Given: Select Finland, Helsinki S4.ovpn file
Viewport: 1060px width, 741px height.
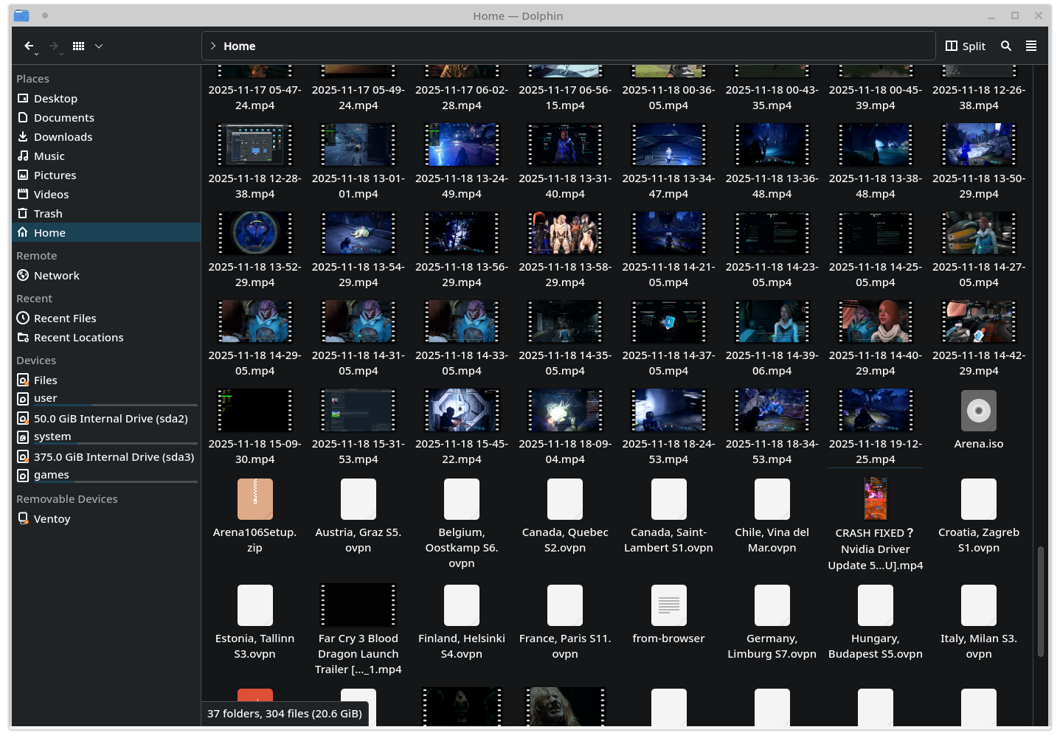Looking at the screenshot, I should (462, 622).
